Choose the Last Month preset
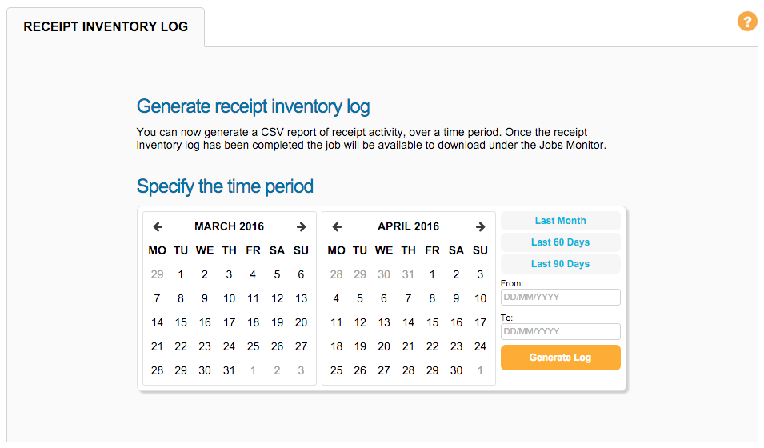The image size is (764, 448). click(560, 221)
